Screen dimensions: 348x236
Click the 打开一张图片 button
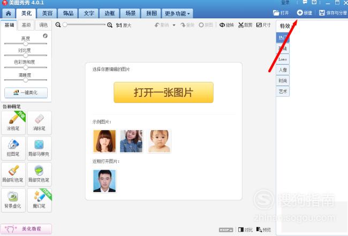click(x=164, y=93)
